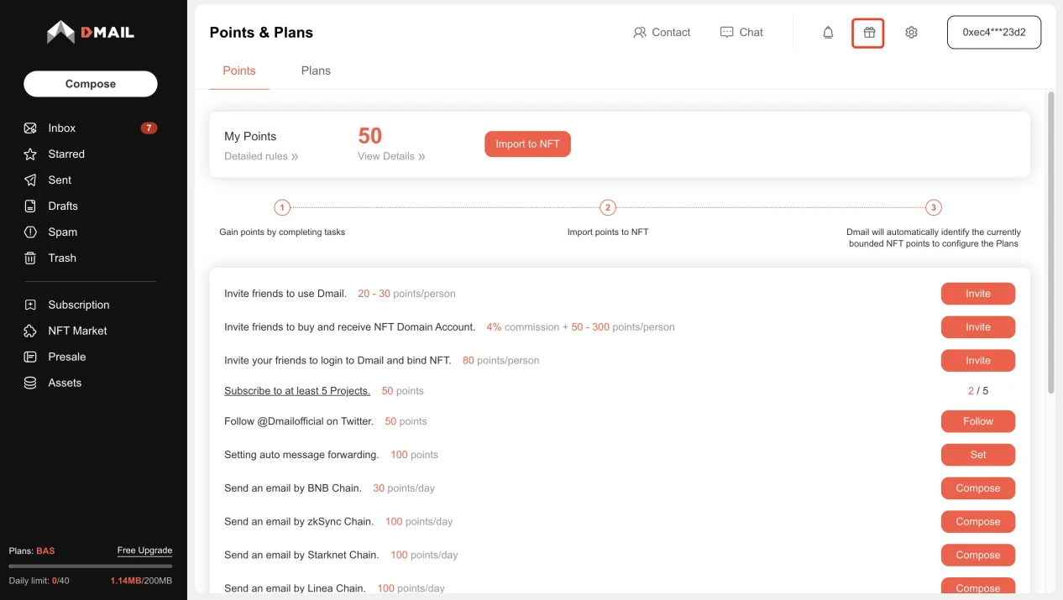
Task: Click the Sent paper plane icon
Action: [x=30, y=180]
